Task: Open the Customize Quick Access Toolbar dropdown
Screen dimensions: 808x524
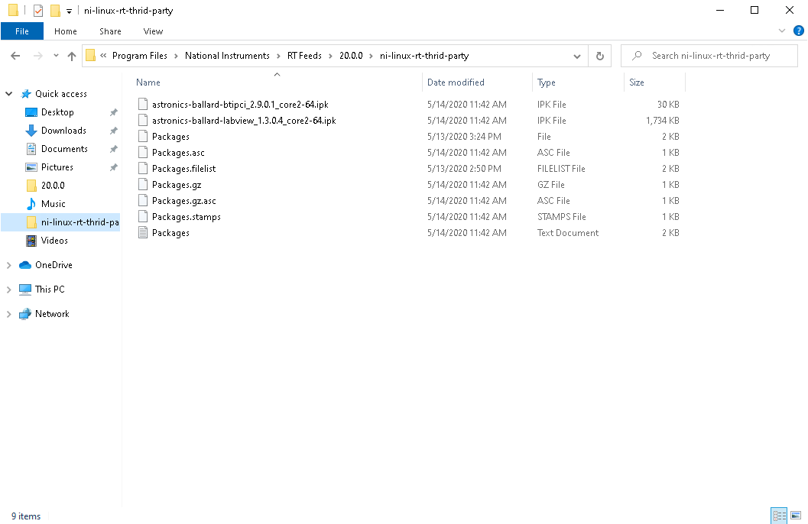Action: click(69, 11)
